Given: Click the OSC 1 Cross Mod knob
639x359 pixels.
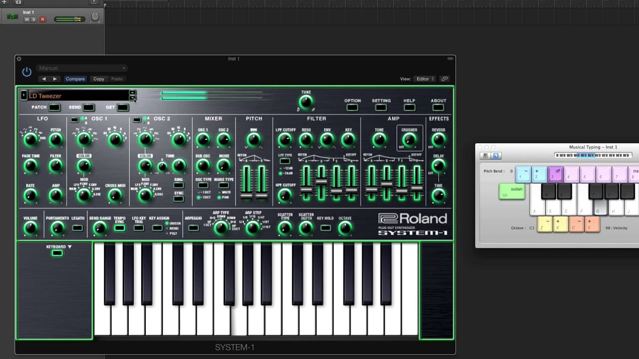Looking at the screenshot, I should (x=115, y=195).
